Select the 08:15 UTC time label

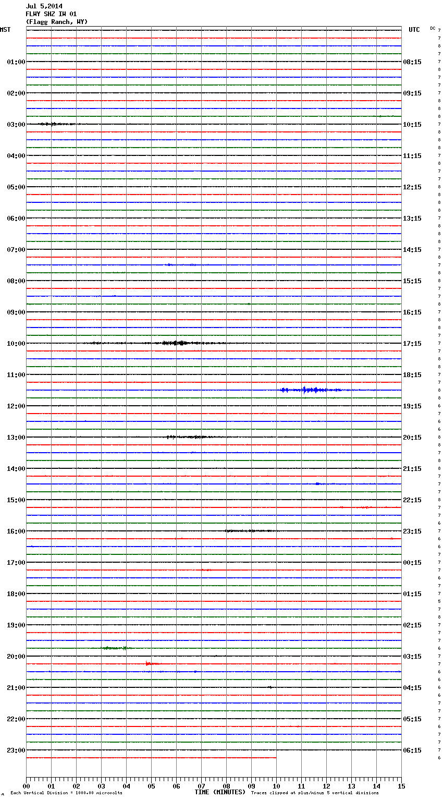coord(412,62)
